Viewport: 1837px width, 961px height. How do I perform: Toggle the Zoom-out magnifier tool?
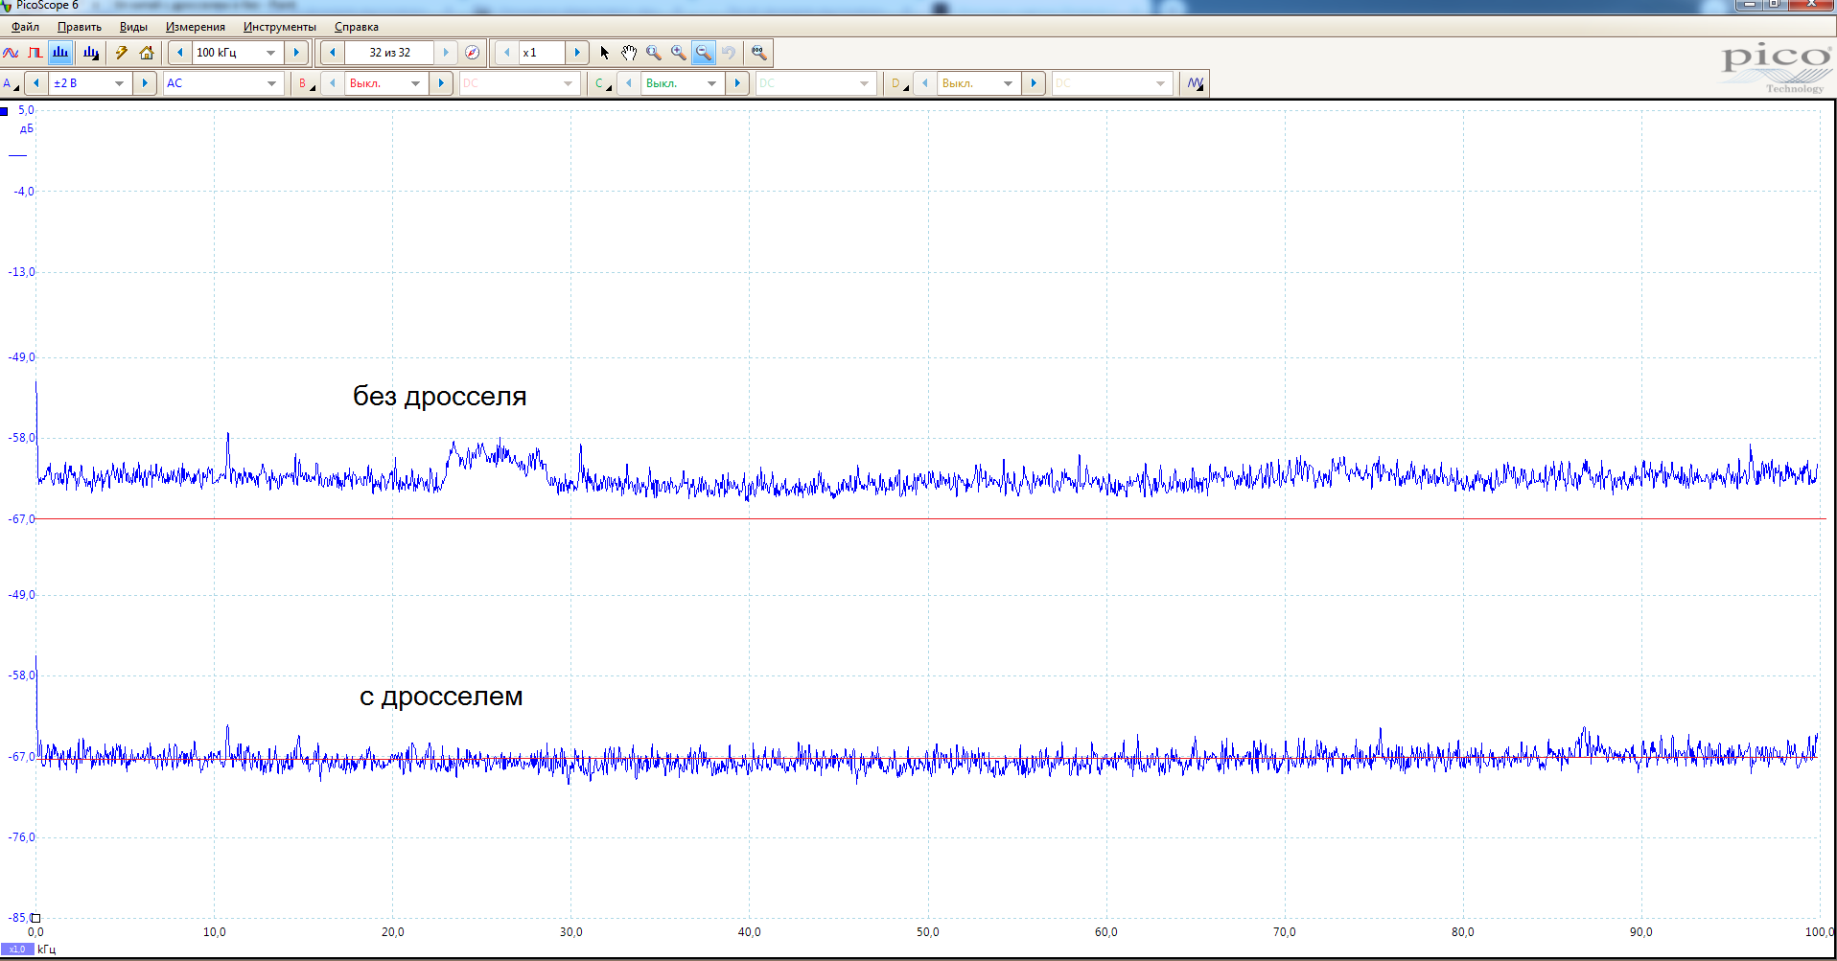[704, 53]
